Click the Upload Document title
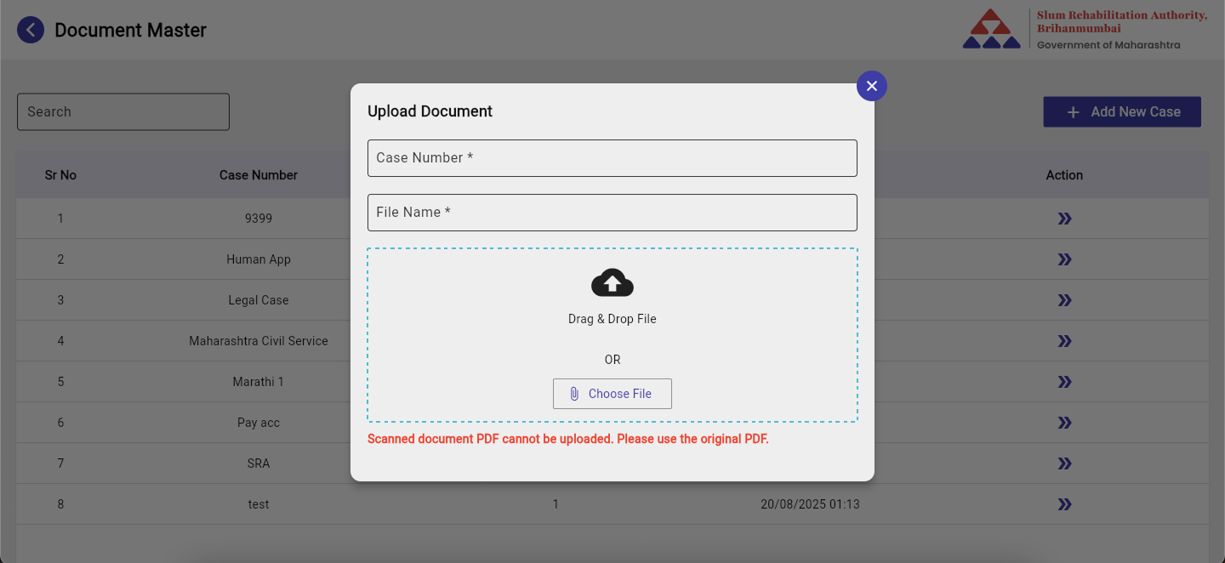The width and height of the screenshot is (1225, 563). [430, 111]
